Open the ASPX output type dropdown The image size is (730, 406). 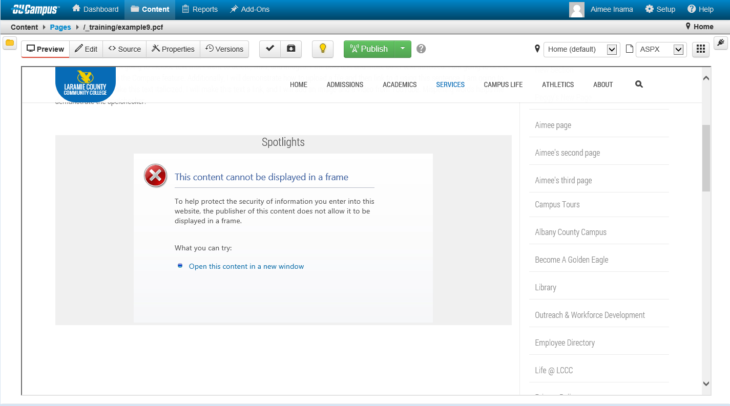pos(661,49)
